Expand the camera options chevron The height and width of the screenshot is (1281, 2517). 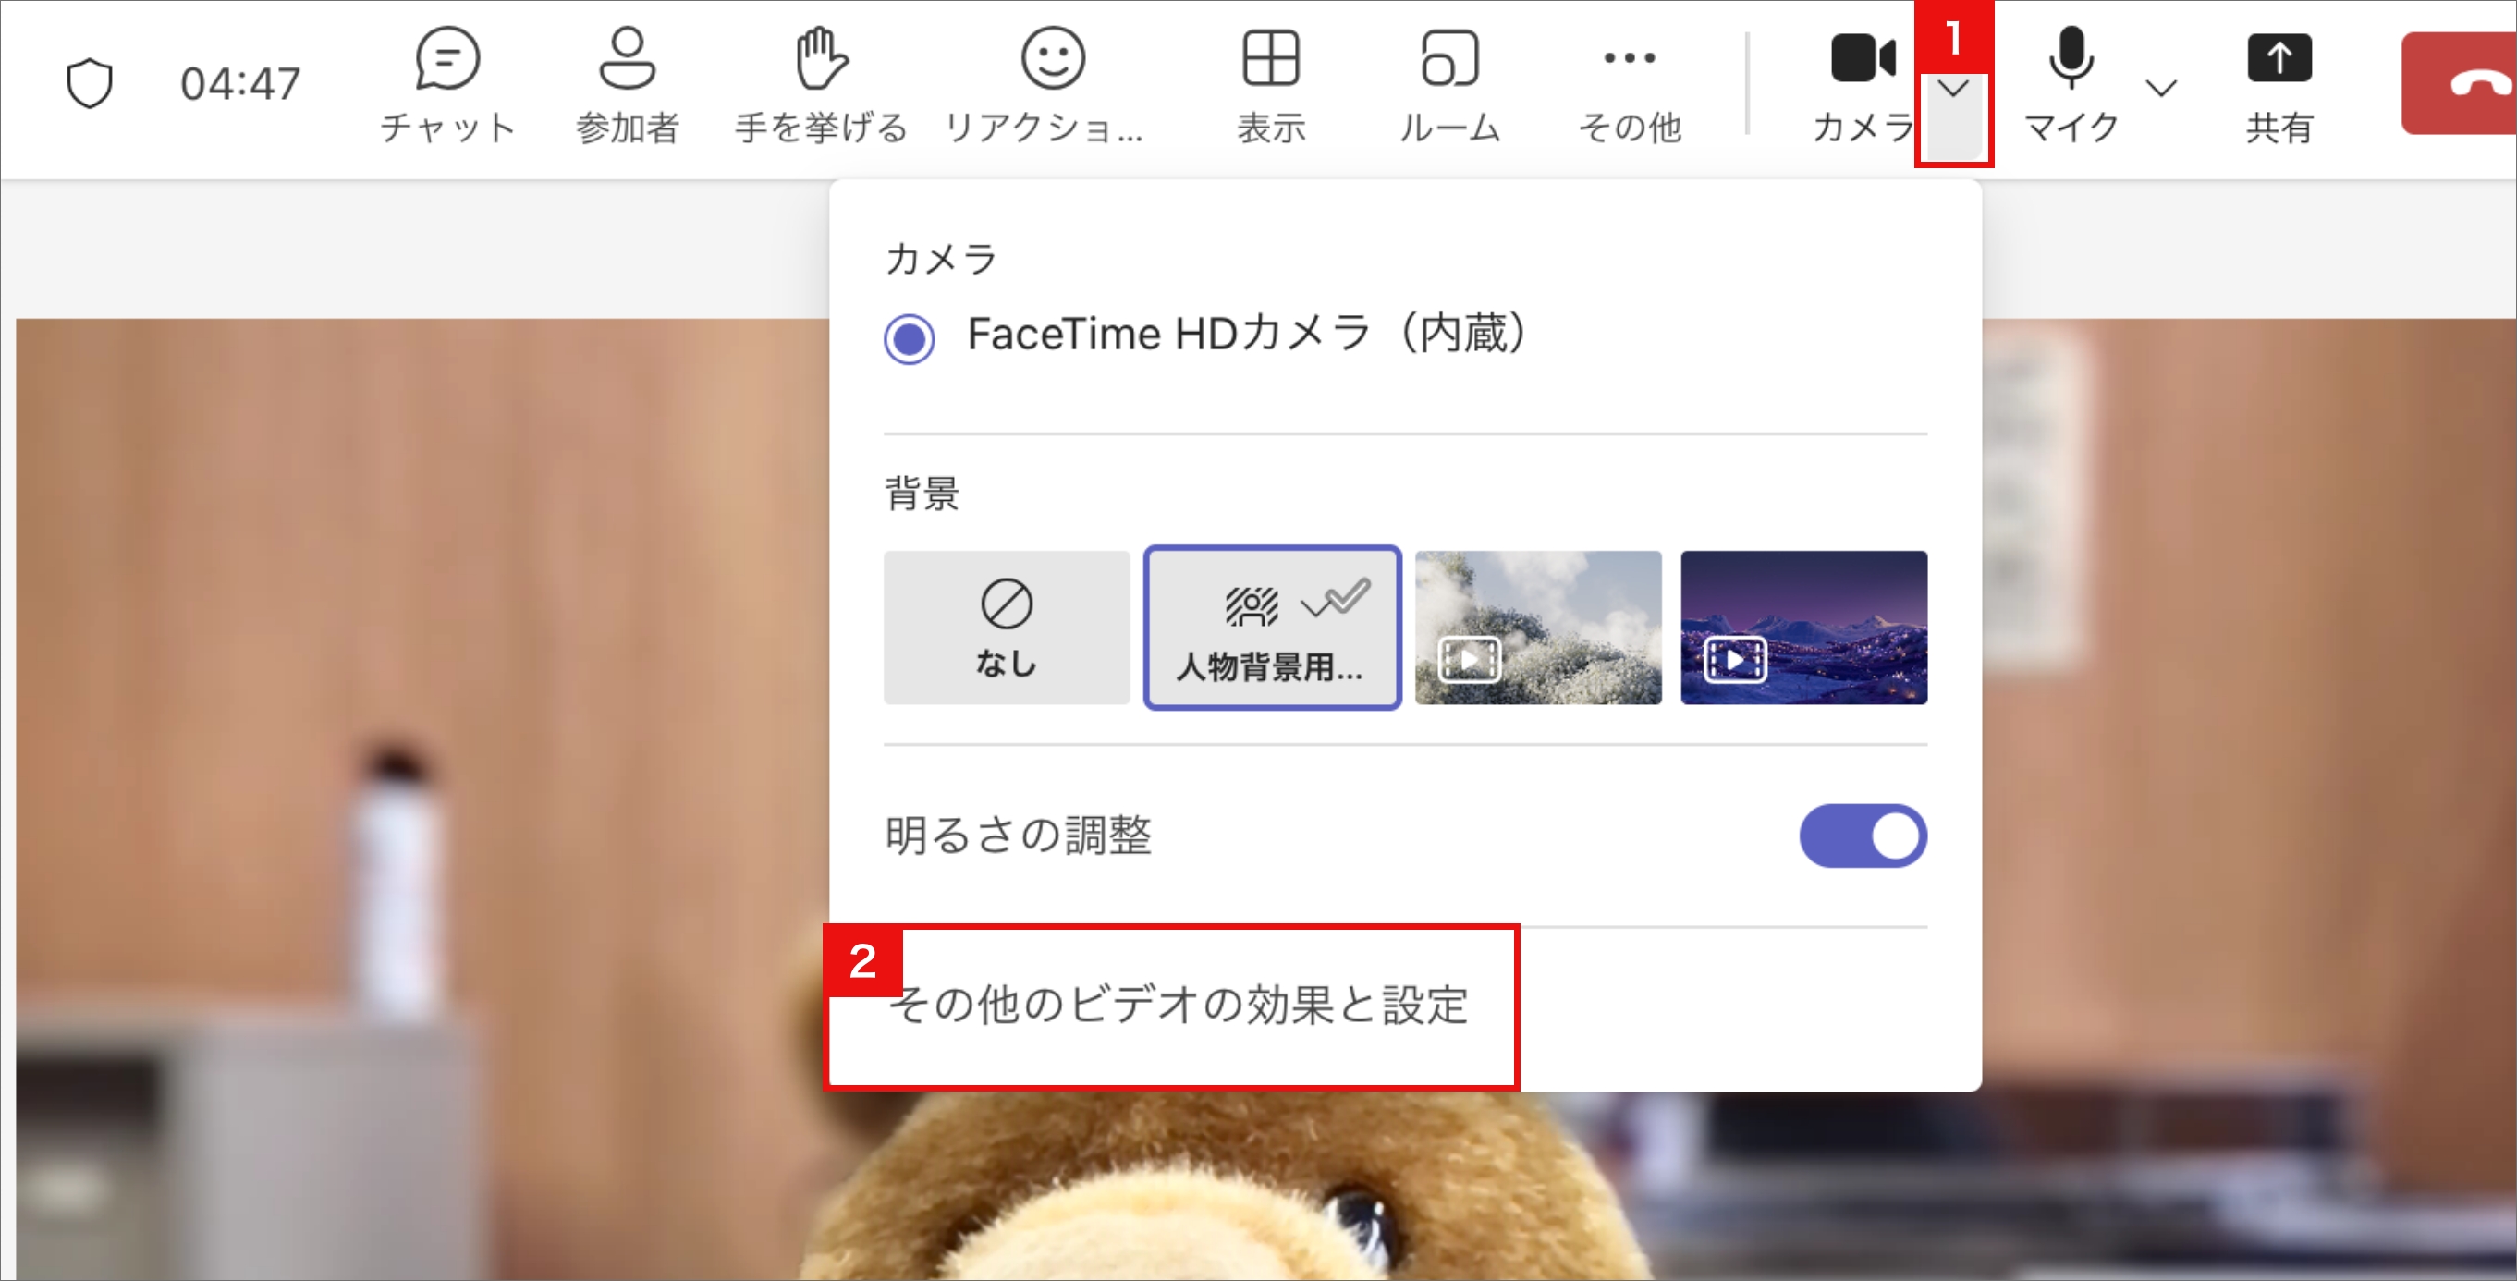tap(1952, 90)
